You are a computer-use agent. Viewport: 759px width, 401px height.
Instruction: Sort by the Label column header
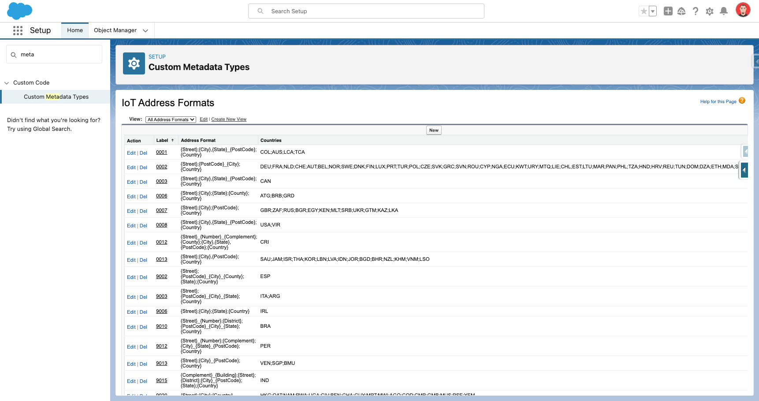click(x=162, y=141)
